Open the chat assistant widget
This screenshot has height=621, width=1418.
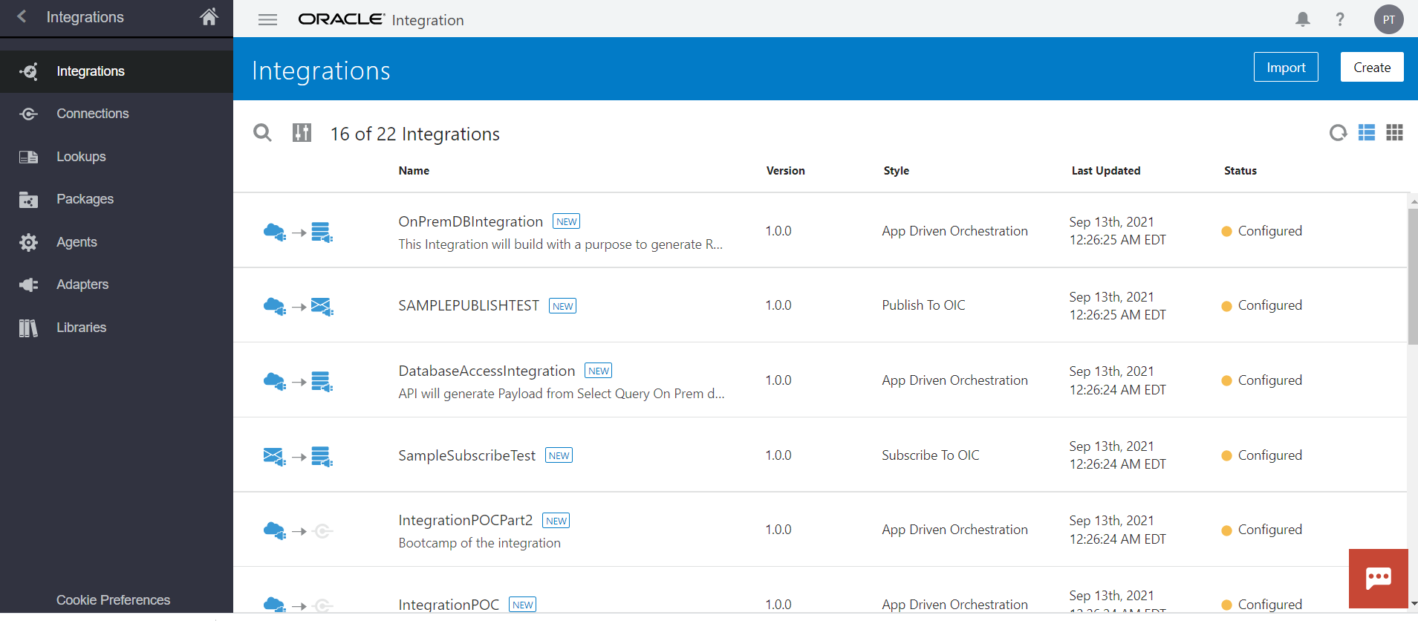(1378, 578)
